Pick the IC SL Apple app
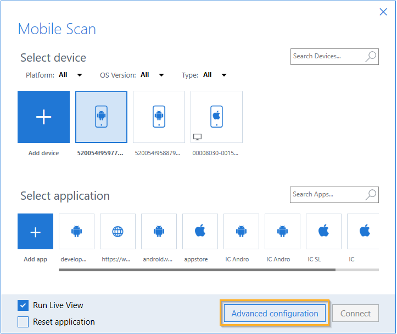This screenshot has width=397, height=334. pos(323,232)
